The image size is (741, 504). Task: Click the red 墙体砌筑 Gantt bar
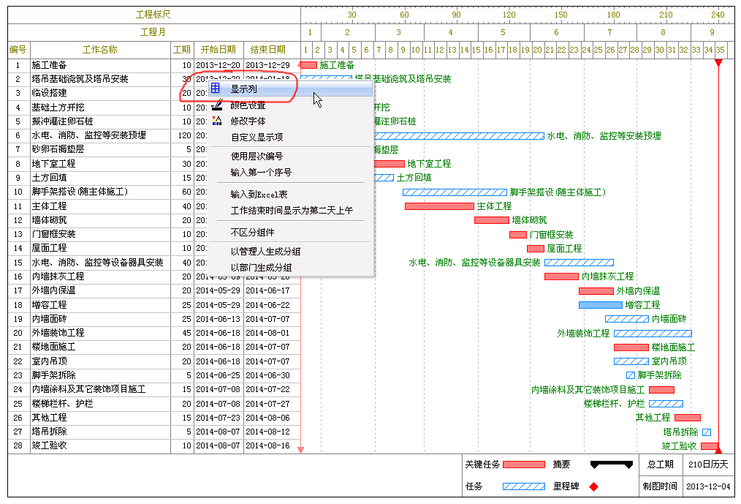coord(492,220)
